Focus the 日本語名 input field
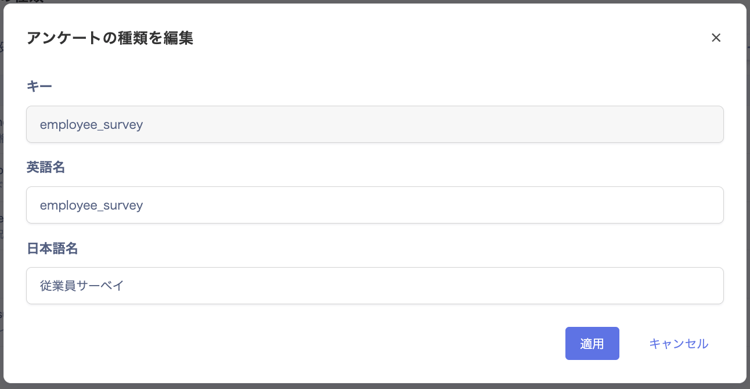This screenshot has height=389, width=750. 375,286
